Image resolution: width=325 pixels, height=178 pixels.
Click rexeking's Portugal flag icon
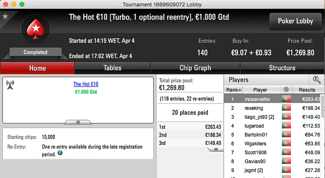point(287,108)
